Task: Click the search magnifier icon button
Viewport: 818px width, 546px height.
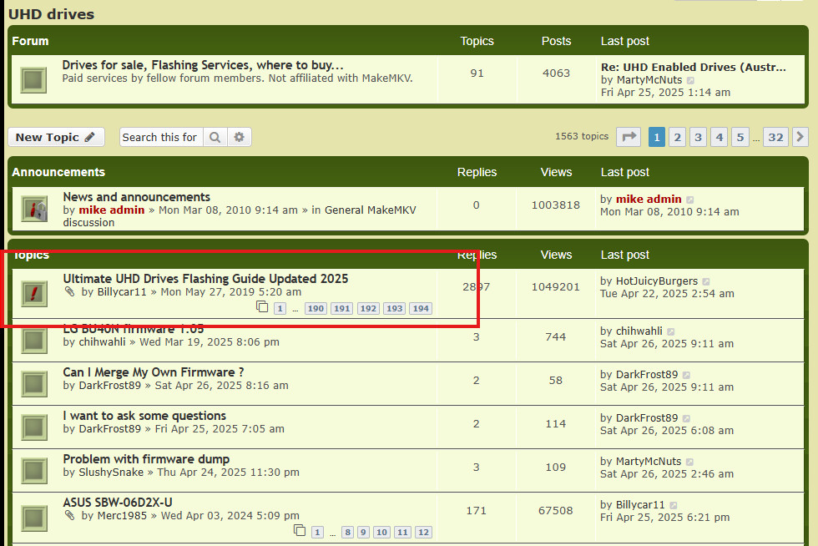Action: (215, 137)
